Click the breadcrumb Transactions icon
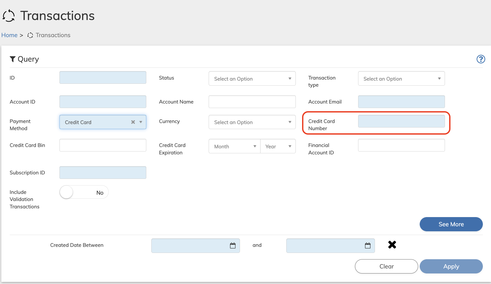Image resolution: width=491 pixels, height=284 pixels. coord(30,35)
